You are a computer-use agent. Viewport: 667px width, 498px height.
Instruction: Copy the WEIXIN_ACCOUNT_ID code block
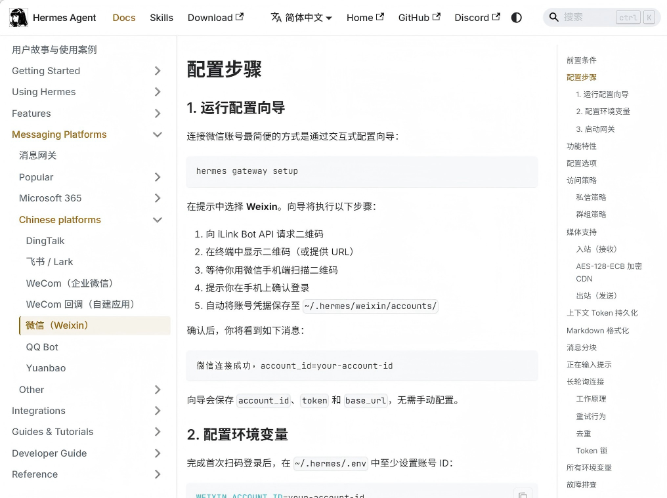[x=523, y=494]
